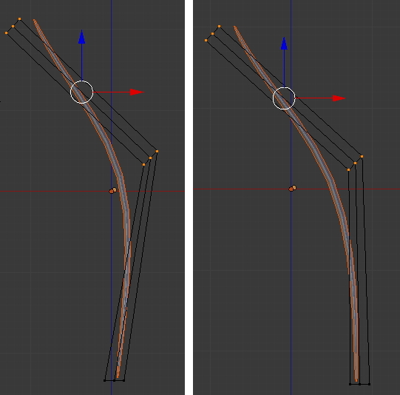Grab the red X-axis arrow in left viewport
This screenshot has height=395, width=400.
click(x=137, y=92)
